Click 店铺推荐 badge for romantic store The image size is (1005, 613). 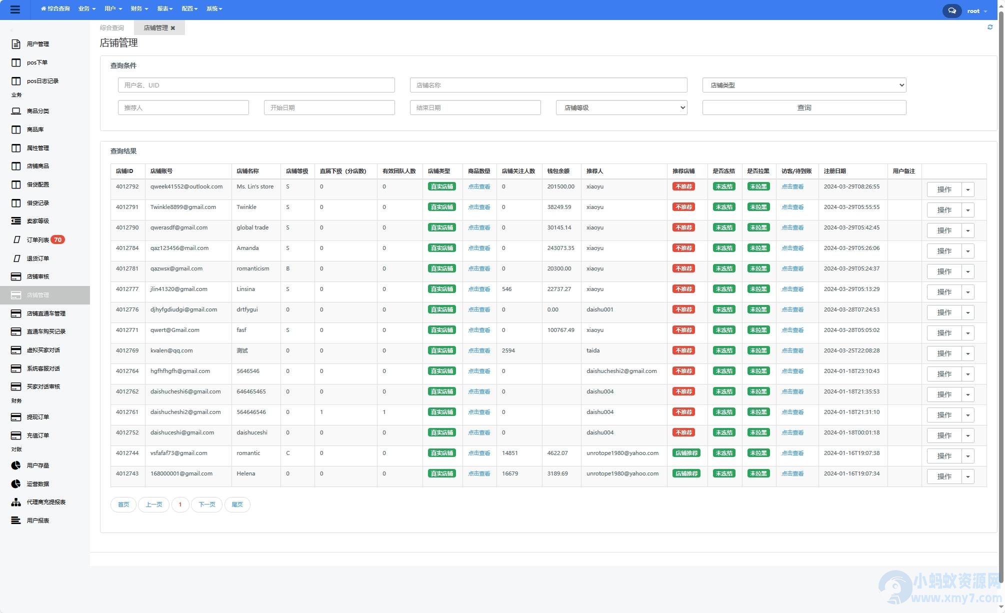[686, 453]
